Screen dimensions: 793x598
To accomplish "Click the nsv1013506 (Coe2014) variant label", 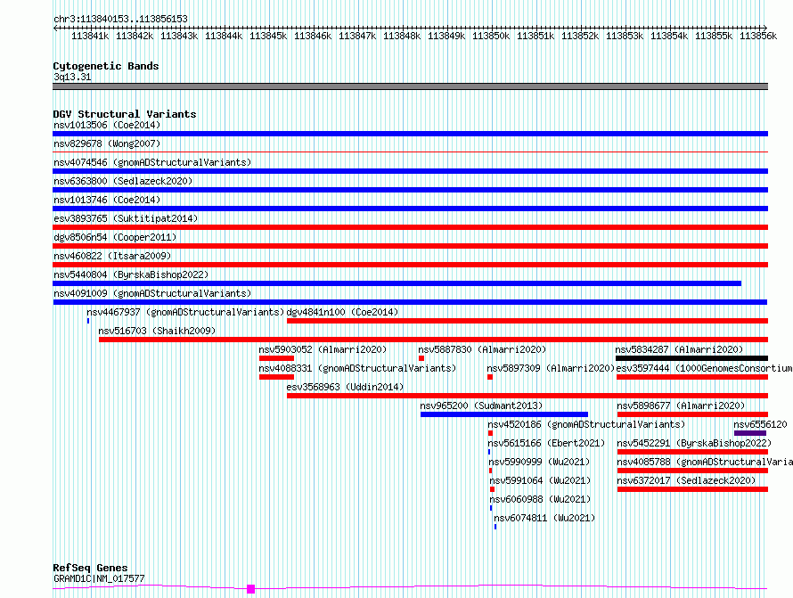I will click(107, 125).
